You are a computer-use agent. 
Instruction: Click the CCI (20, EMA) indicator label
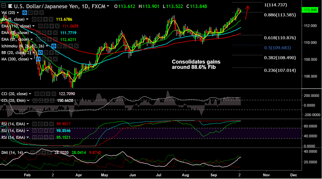pyautogui.click(x=13, y=101)
